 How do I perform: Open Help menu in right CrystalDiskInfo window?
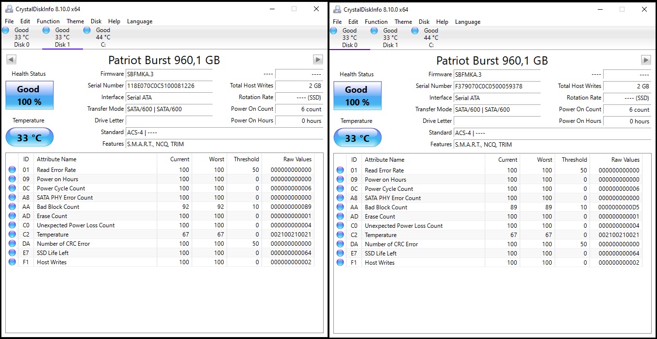pyautogui.click(x=442, y=22)
